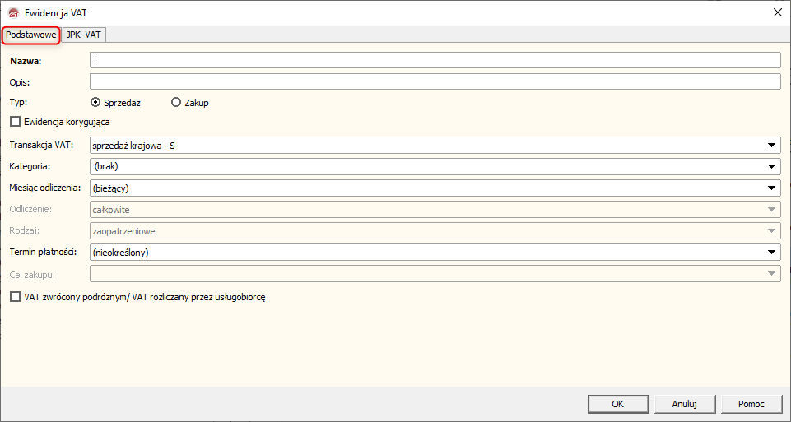This screenshot has width=791, height=422.
Task: Choose the Zakup radio option
Action: [176, 103]
